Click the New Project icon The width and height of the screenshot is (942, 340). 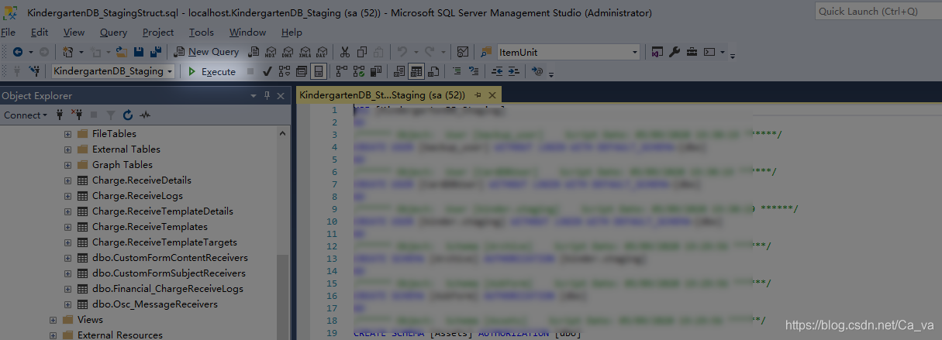[x=68, y=52]
